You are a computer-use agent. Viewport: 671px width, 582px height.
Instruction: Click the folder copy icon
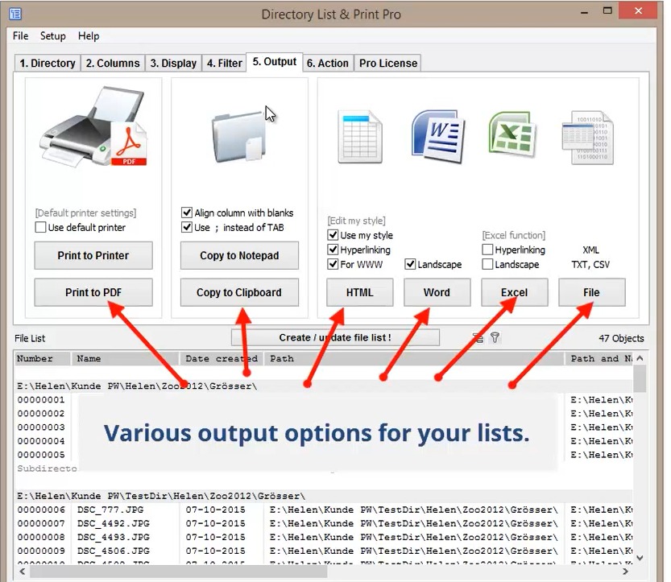point(238,137)
